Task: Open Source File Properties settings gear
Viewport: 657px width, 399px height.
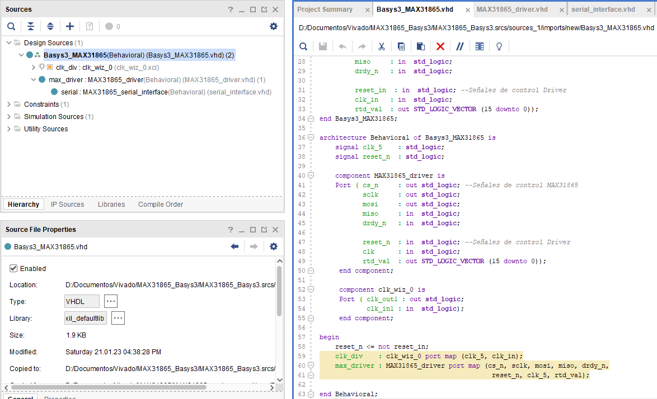Action: (x=274, y=246)
